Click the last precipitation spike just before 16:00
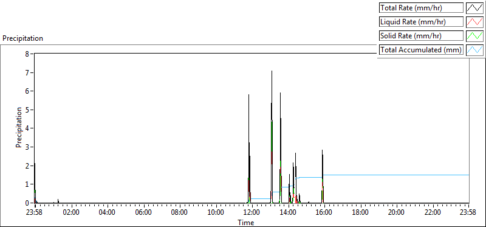 click(x=323, y=176)
